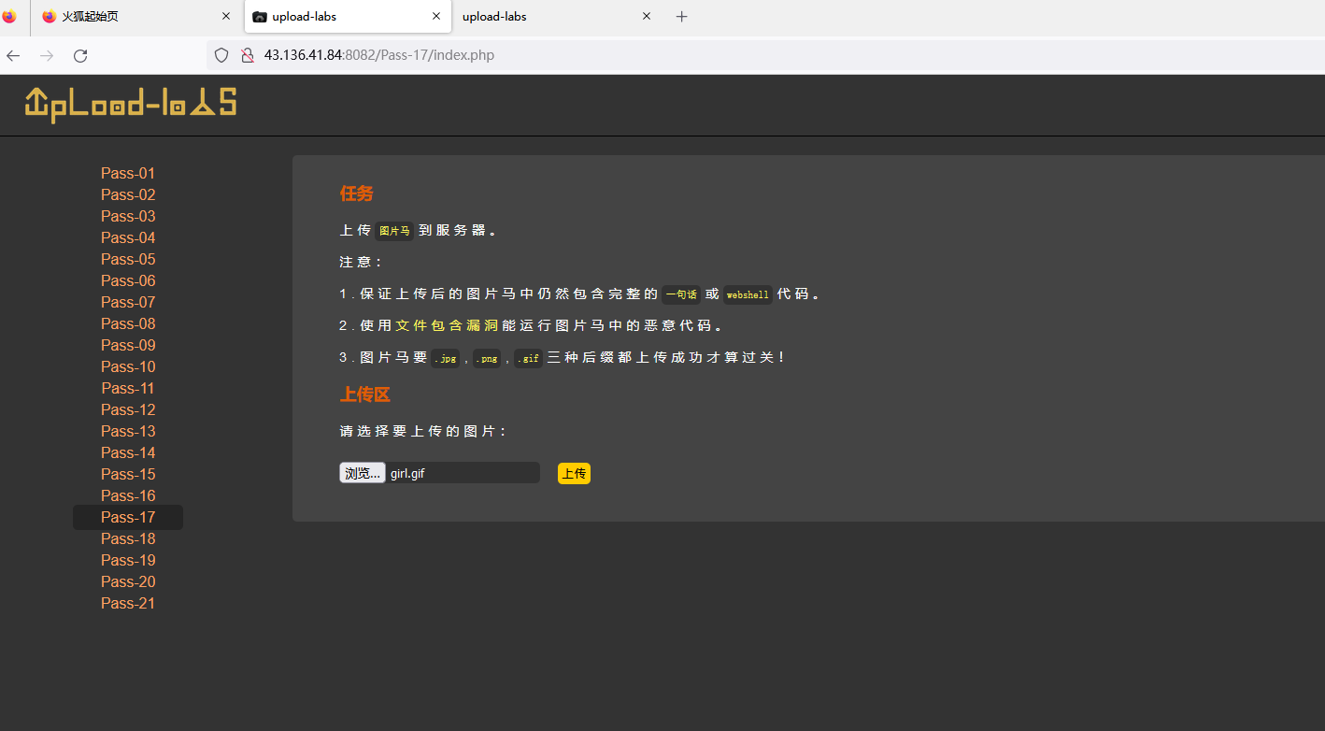This screenshot has height=731, width=1325.
Task: Open Pass-13 in the sidebar
Action: point(128,431)
